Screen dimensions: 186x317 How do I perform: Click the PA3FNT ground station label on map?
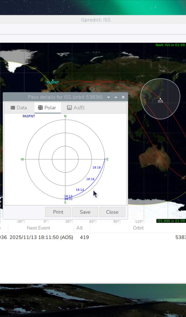tap(53, 82)
